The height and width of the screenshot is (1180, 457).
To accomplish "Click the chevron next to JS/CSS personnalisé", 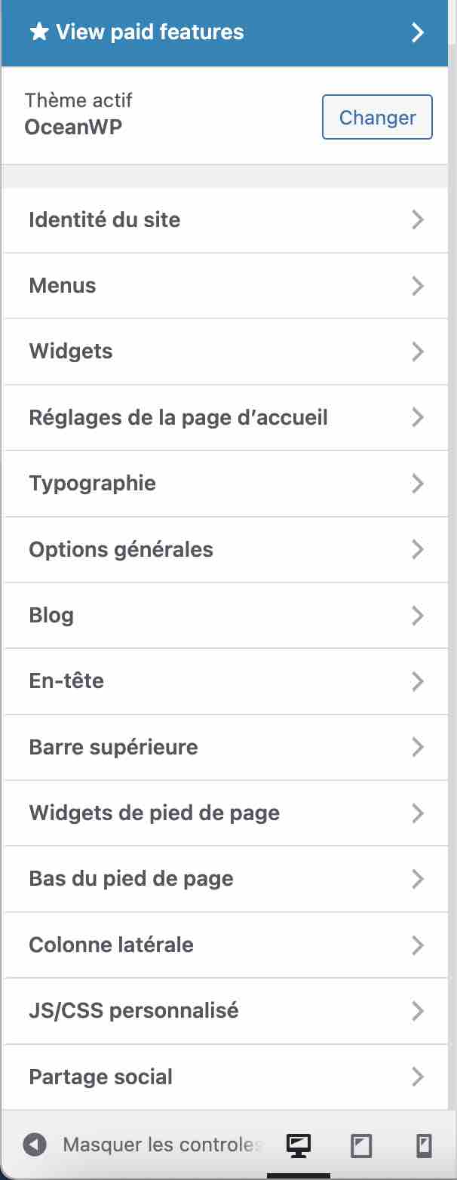I will click(x=417, y=1010).
